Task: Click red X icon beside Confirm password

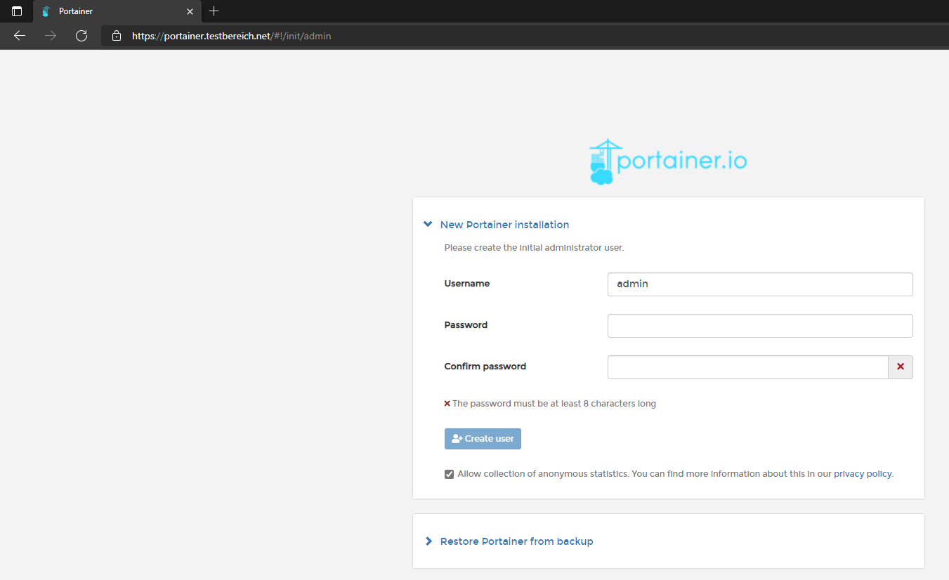Action: click(x=900, y=367)
